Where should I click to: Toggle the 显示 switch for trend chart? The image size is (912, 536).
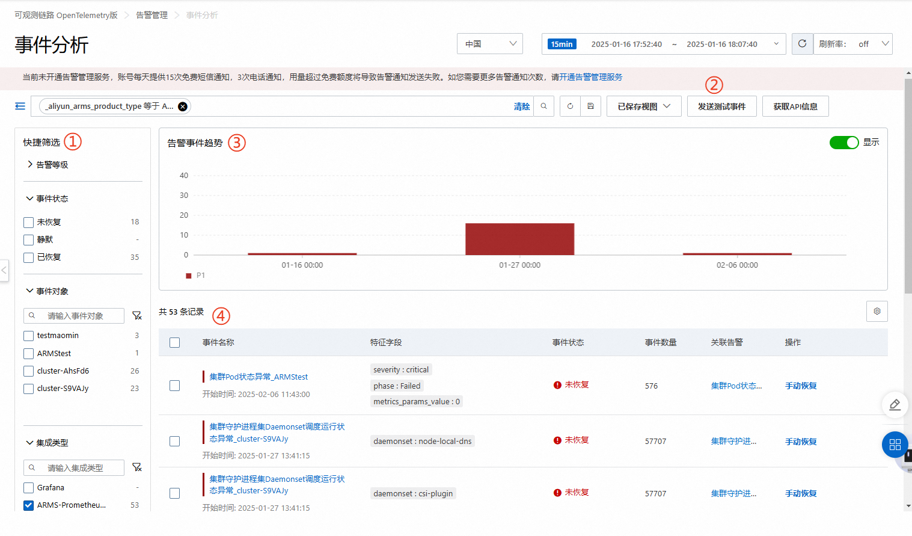[x=844, y=143]
